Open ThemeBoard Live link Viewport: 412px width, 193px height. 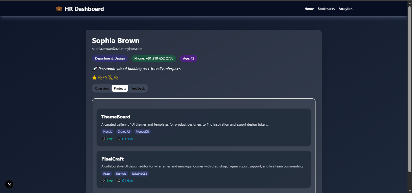click(110, 139)
